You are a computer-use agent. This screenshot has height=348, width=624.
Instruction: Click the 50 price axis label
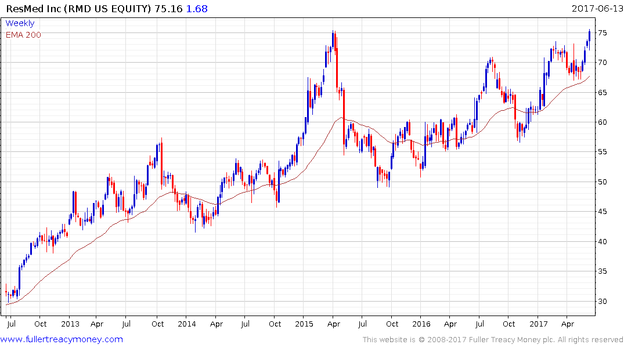pyautogui.click(x=603, y=182)
